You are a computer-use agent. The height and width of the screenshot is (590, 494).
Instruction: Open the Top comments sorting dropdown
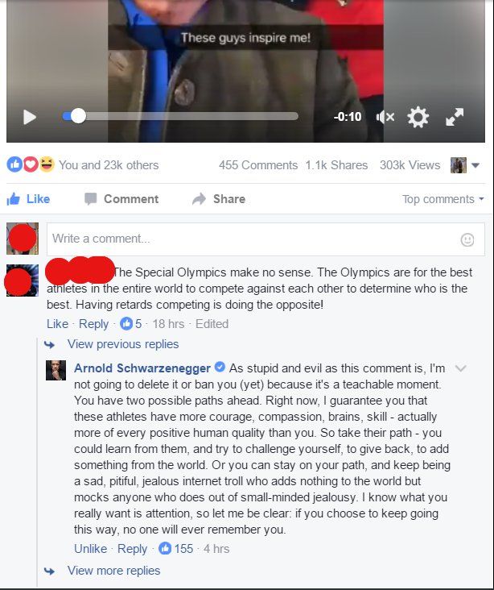coord(443,199)
